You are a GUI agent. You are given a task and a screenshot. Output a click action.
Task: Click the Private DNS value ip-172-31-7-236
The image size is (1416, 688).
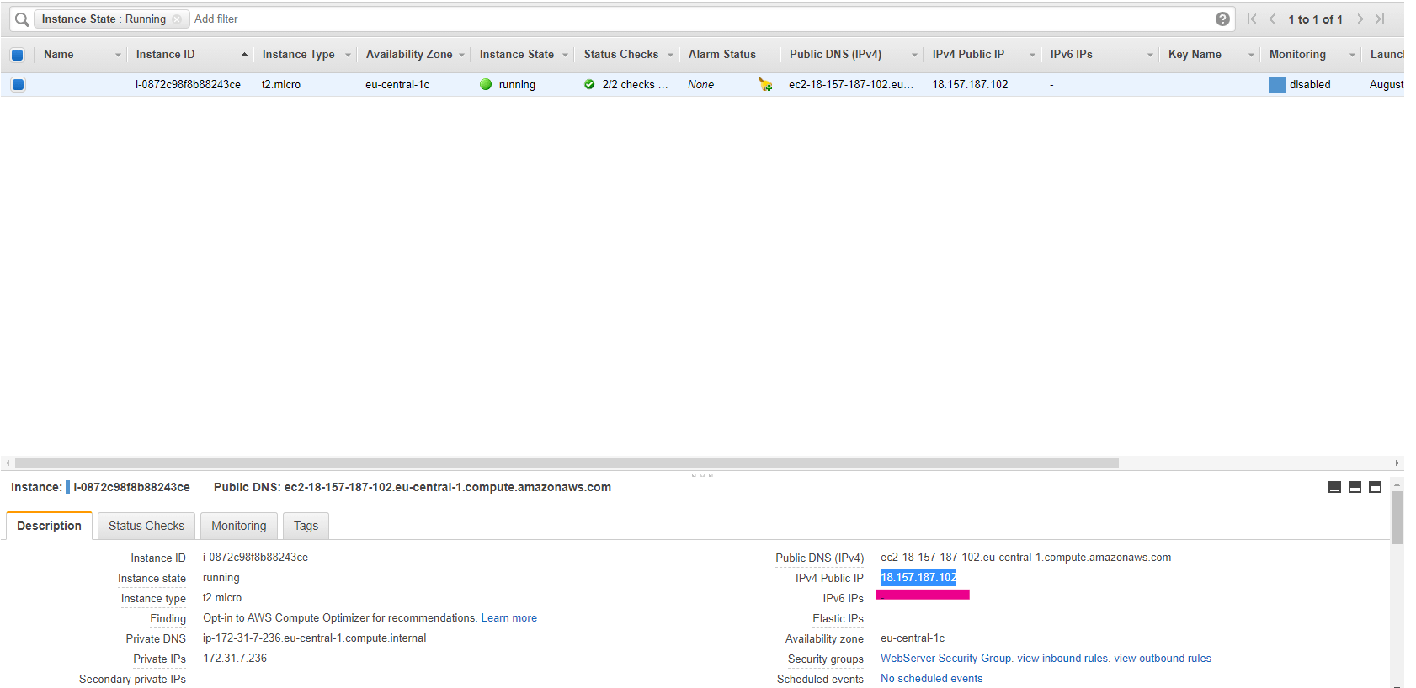click(x=315, y=638)
